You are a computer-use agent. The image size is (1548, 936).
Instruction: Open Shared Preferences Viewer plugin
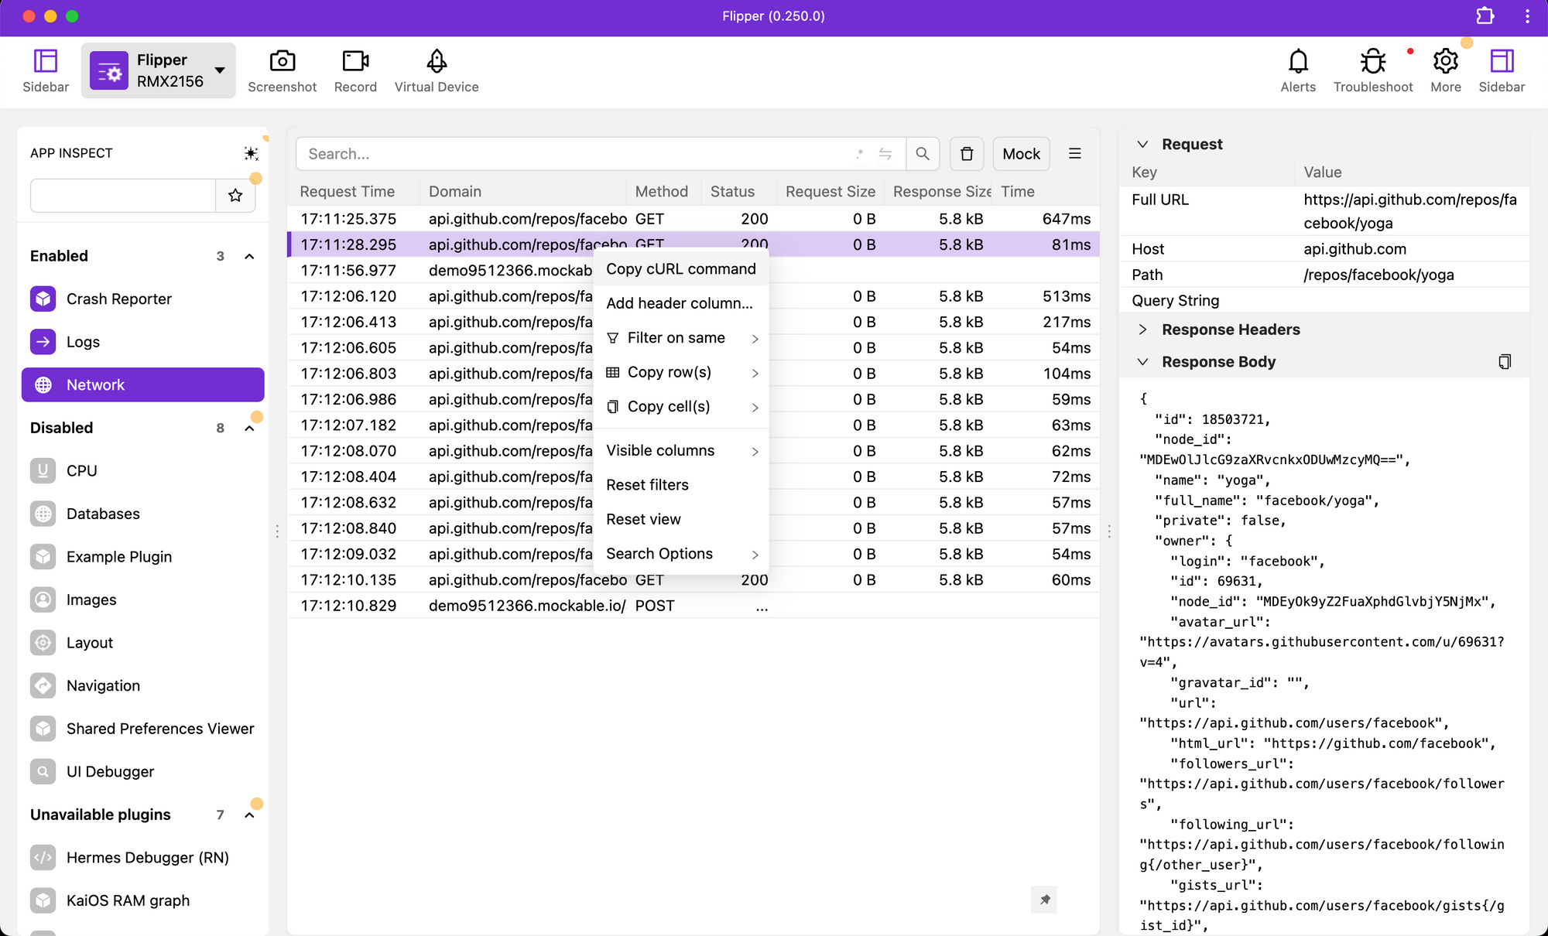click(x=143, y=729)
